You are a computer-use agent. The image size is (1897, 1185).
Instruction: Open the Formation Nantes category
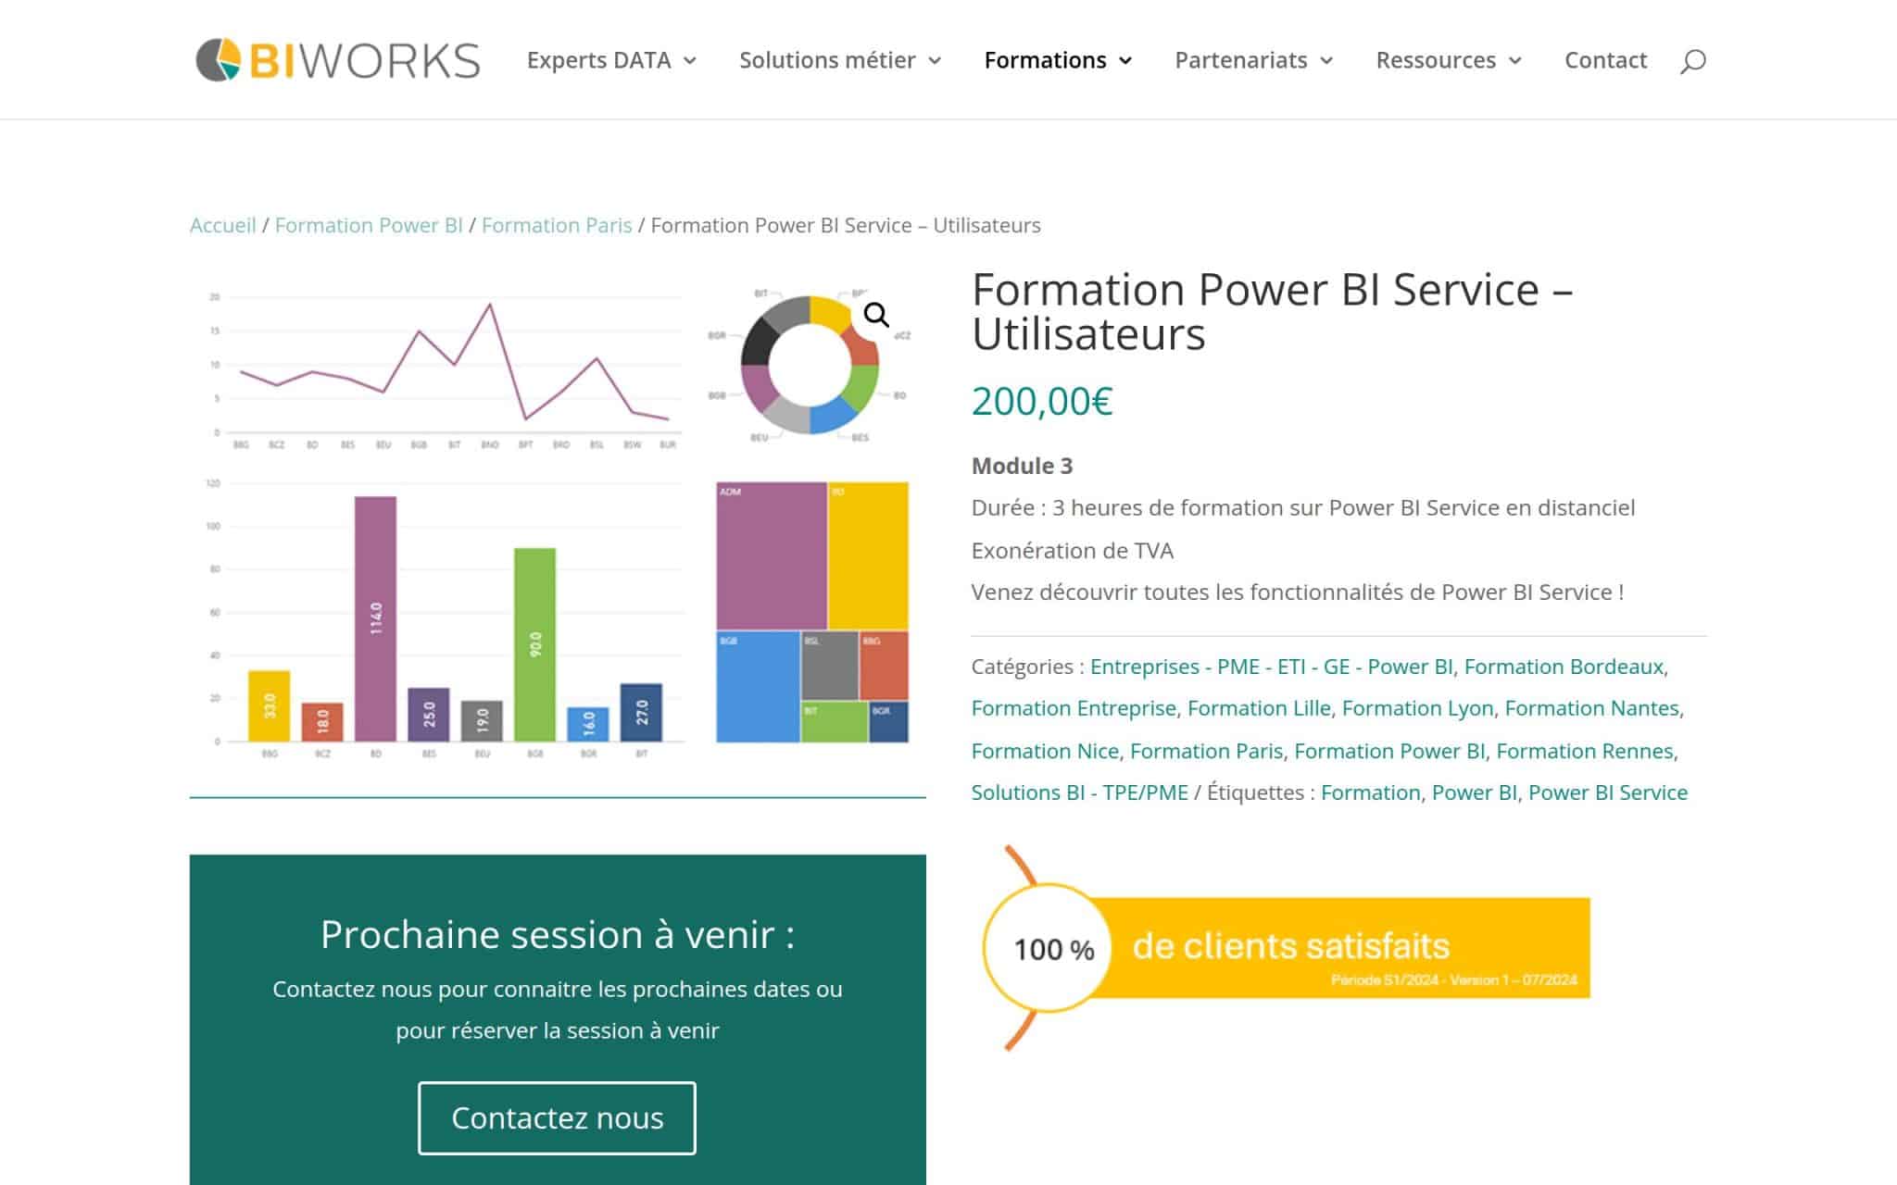click(1591, 708)
